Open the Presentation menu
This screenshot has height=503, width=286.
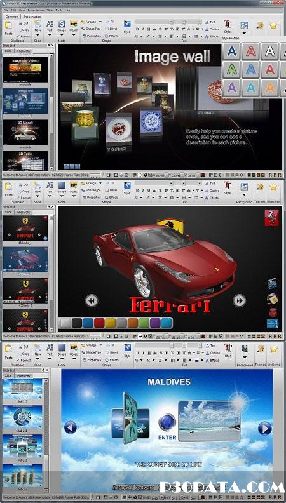[x=36, y=10]
